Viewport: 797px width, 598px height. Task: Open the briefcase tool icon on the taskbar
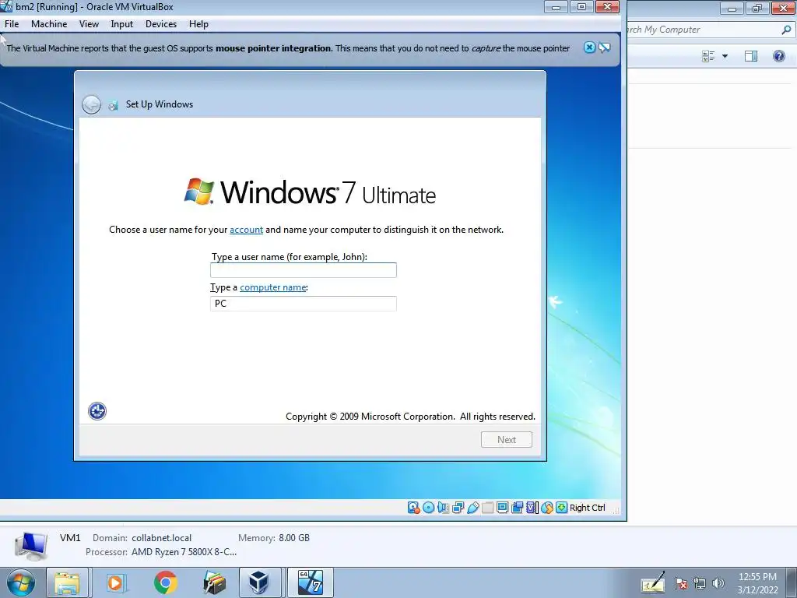214,582
